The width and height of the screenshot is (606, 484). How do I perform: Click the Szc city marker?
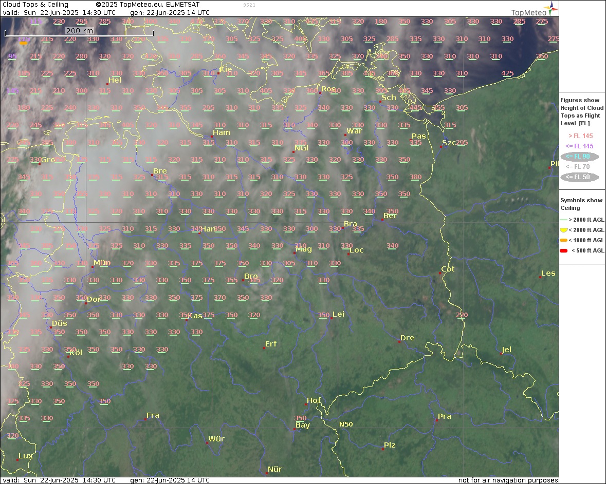pyautogui.click(x=441, y=147)
